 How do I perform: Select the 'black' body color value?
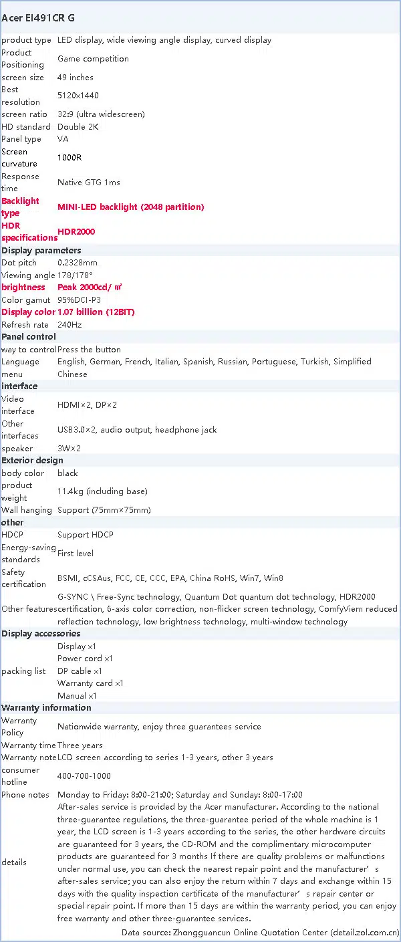(x=68, y=473)
